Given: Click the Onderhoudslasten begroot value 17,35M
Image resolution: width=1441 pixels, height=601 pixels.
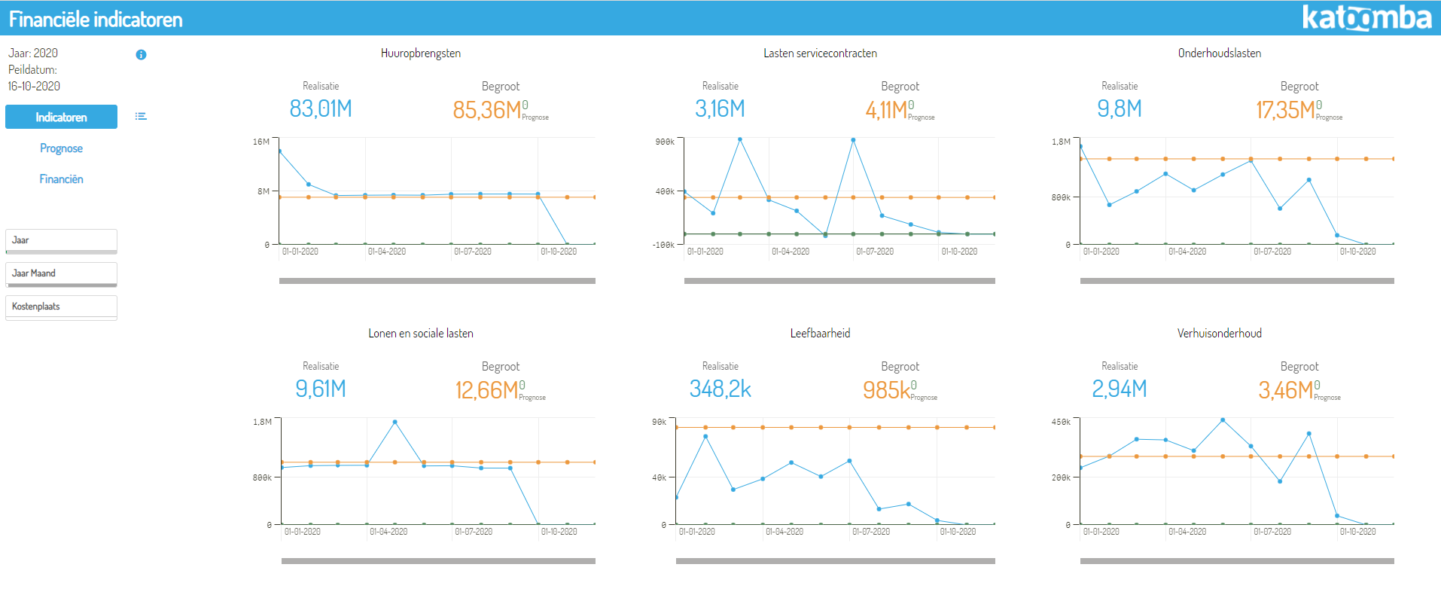Looking at the screenshot, I should (x=1284, y=110).
